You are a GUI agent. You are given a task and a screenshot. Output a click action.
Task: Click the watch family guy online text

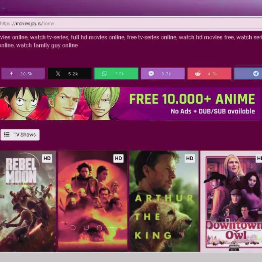[x=47, y=45]
